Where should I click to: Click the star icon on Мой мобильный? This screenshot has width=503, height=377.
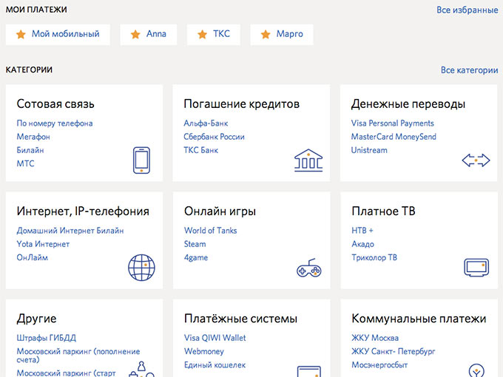[x=21, y=34]
